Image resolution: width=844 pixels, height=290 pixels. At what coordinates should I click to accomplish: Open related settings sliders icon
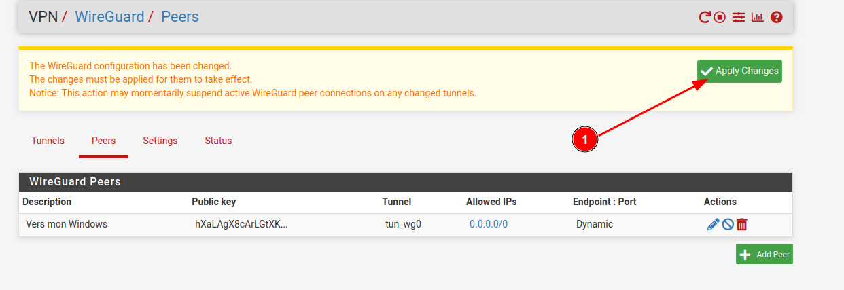pos(739,17)
